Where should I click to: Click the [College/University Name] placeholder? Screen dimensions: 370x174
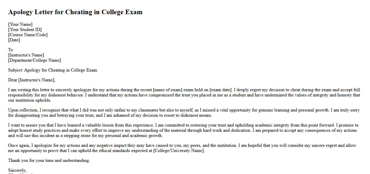pos(179,151)
